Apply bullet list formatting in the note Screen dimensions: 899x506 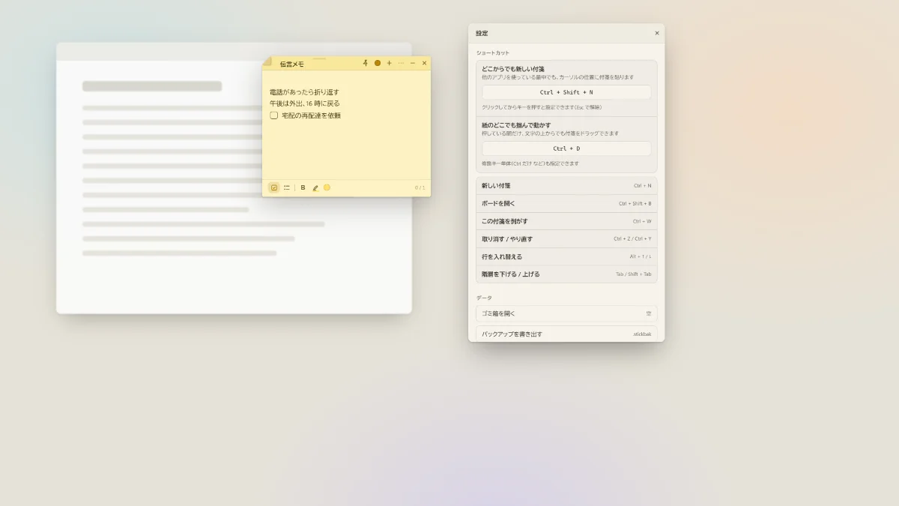click(287, 187)
